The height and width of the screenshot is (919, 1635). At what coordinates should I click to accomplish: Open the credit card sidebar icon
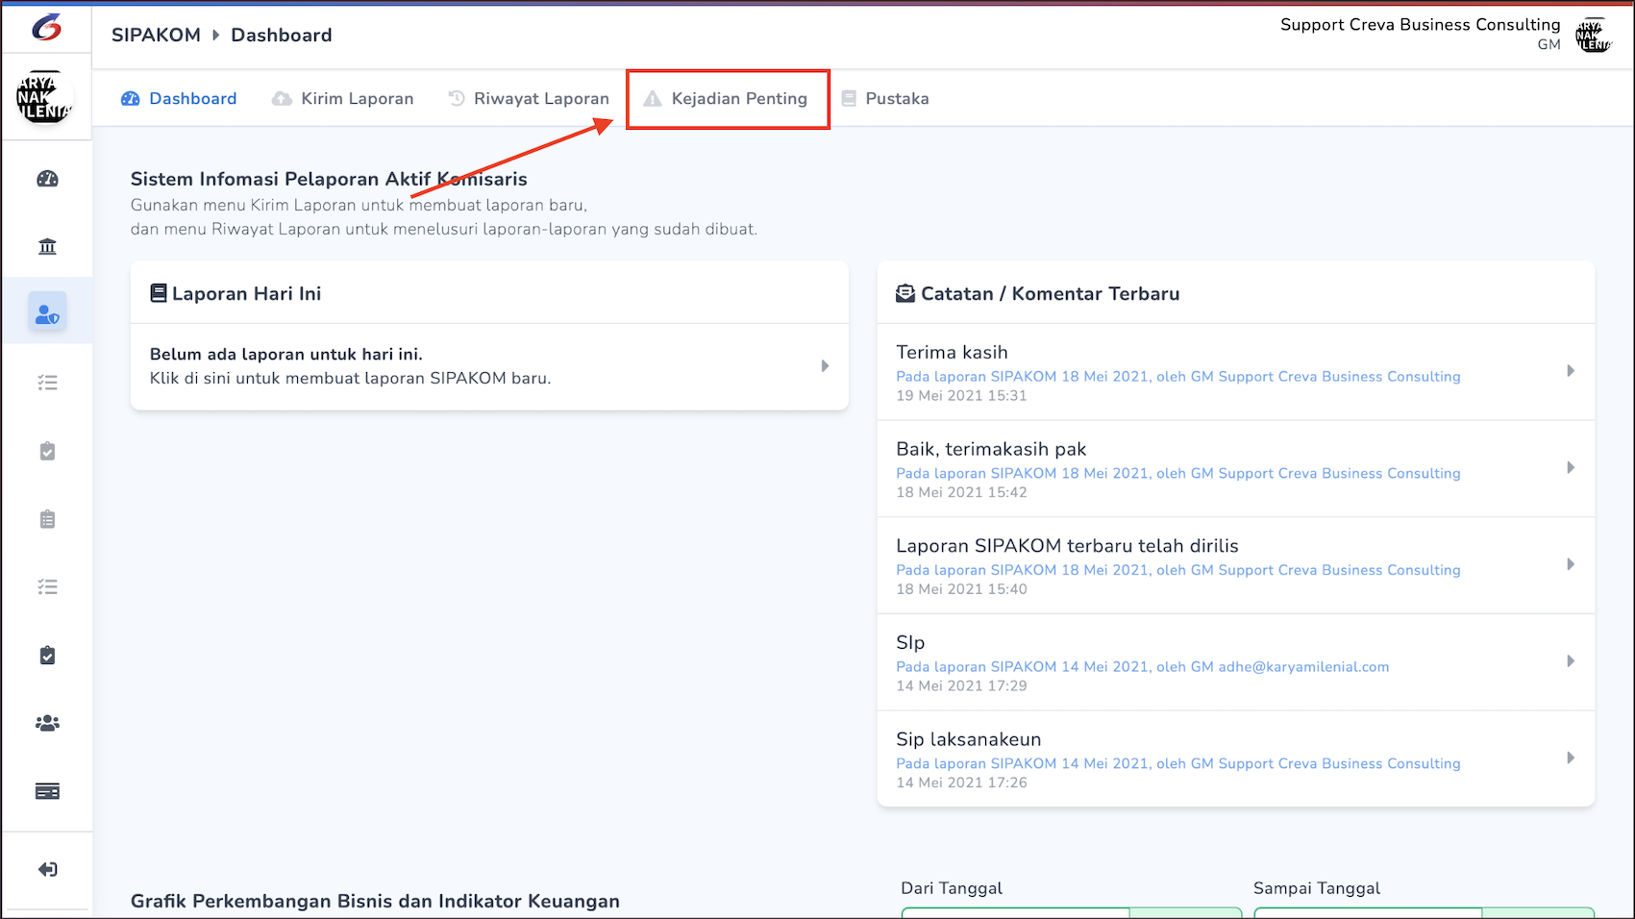pos(47,791)
